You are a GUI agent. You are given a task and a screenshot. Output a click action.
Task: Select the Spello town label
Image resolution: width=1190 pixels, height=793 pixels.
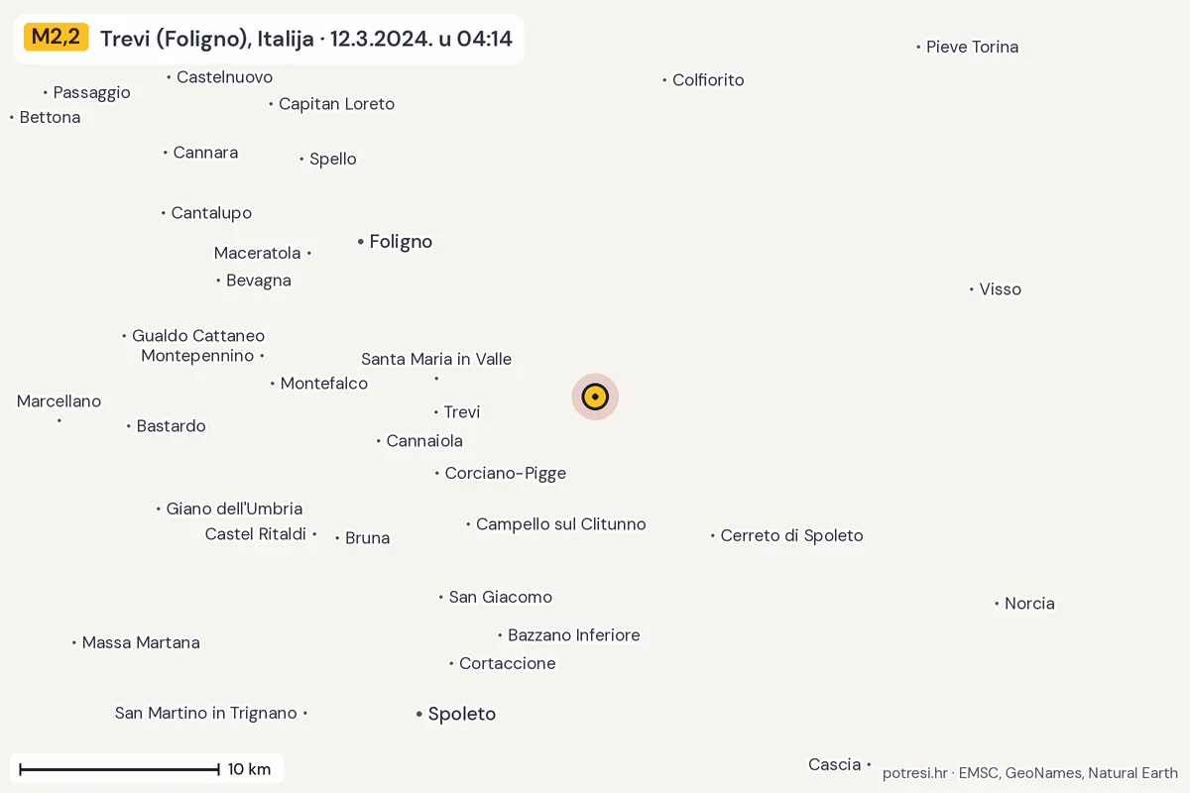333,160
